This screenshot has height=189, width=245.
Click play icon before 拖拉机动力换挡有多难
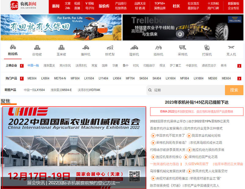click(189, 150)
